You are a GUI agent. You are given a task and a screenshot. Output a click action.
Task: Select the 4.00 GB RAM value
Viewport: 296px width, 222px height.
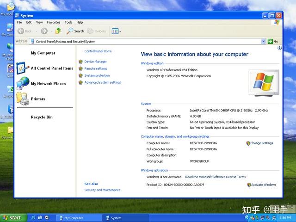(196, 116)
